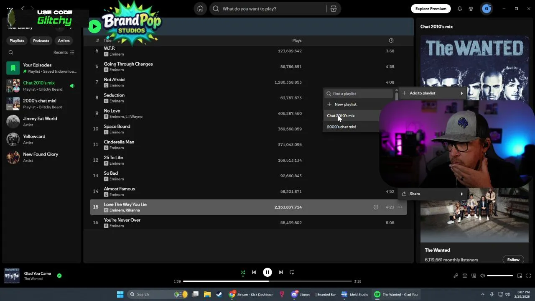Toggle shuffle in the player bar

point(243,272)
